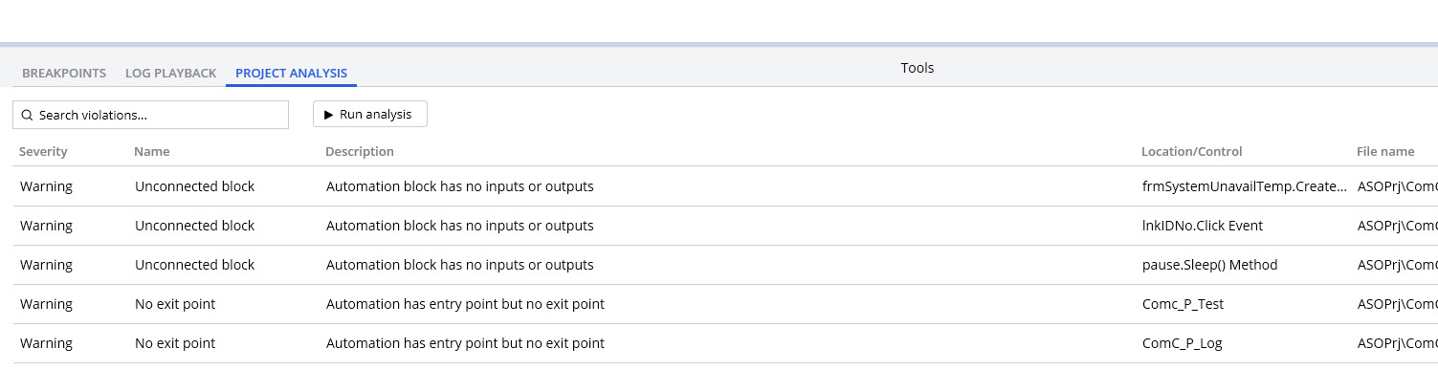Image resolution: width=1438 pixels, height=370 pixels.
Task: Focus the Search violations field
Action: [150, 115]
